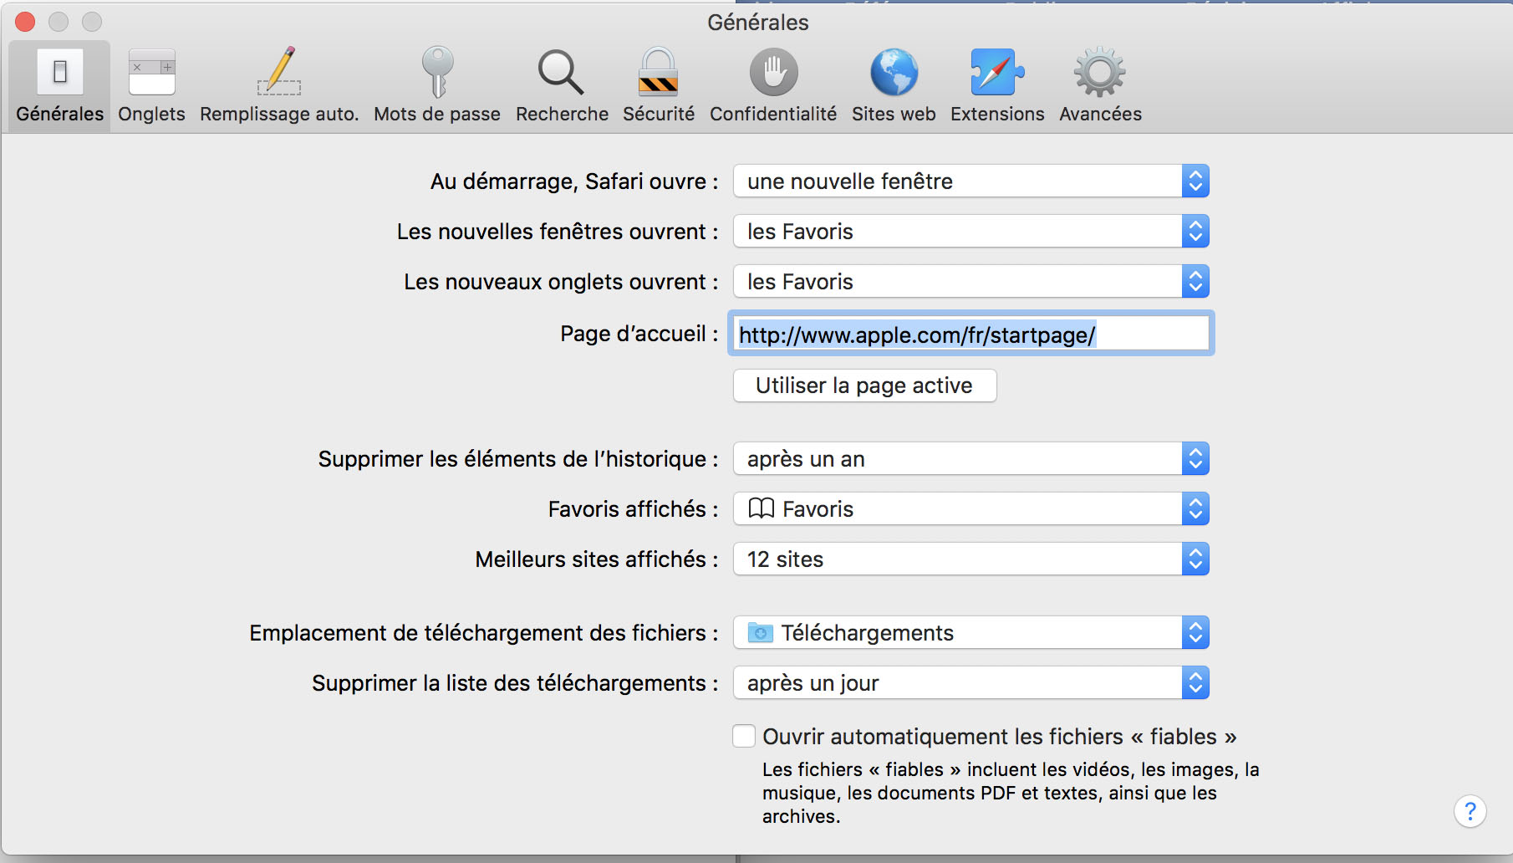This screenshot has height=863, width=1513.
Task: Click the "Meilleurs sites affichés :" label
Action: pos(597,559)
